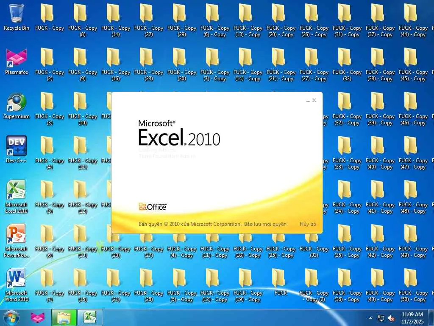This screenshot has width=434, height=326.
Task: Open the Windows Start menu orb
Action: (x=11, y=318)
